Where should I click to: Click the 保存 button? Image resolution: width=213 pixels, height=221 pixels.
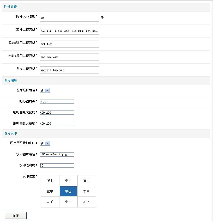pos(16,216)
